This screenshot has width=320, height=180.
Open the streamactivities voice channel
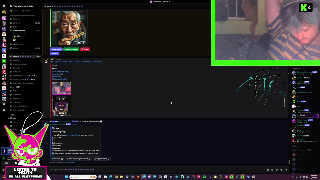click(x=19, y=31)
